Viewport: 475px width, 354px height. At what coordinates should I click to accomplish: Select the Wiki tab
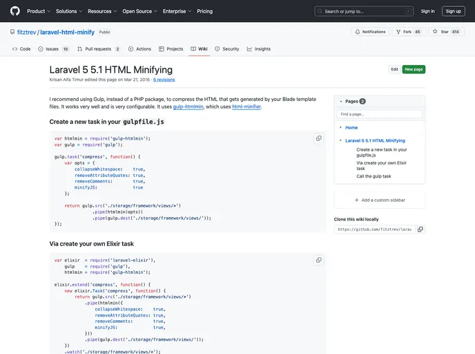[199, 49]
